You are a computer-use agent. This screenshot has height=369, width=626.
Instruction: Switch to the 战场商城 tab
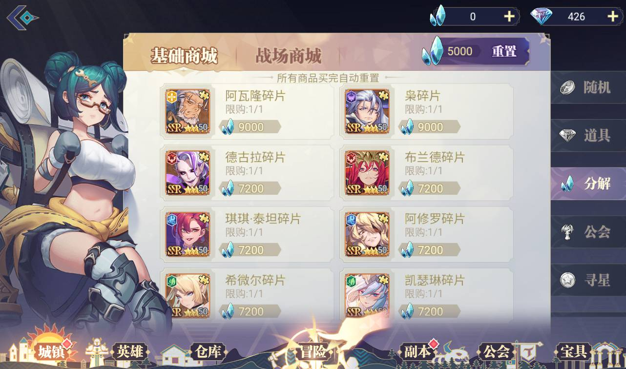(x=288, y=56)
